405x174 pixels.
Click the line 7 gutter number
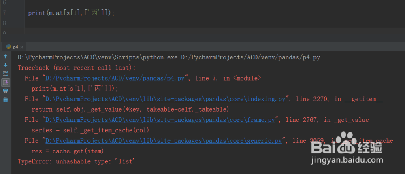coord(4,13)
